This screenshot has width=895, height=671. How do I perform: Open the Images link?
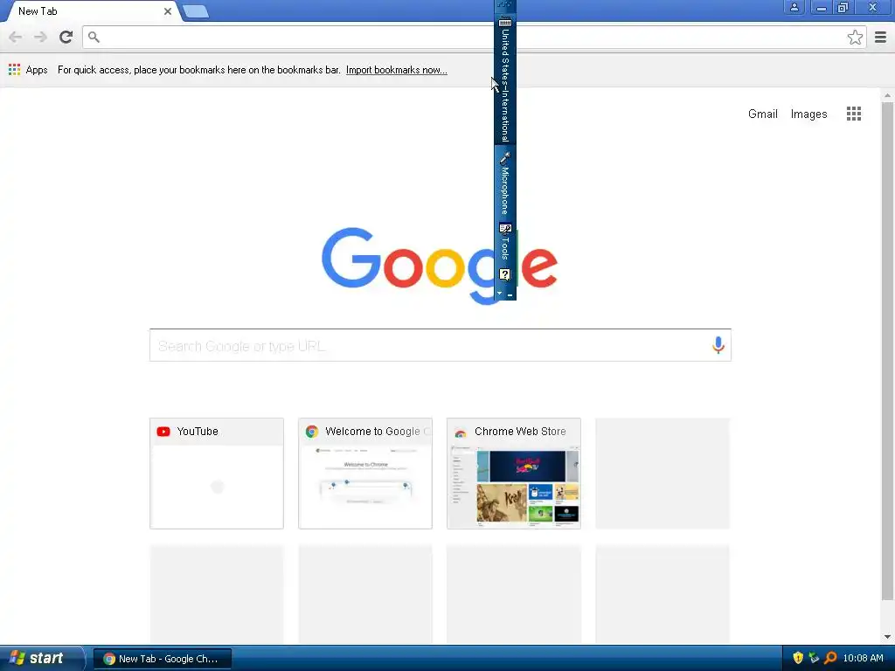pos(808,114)
